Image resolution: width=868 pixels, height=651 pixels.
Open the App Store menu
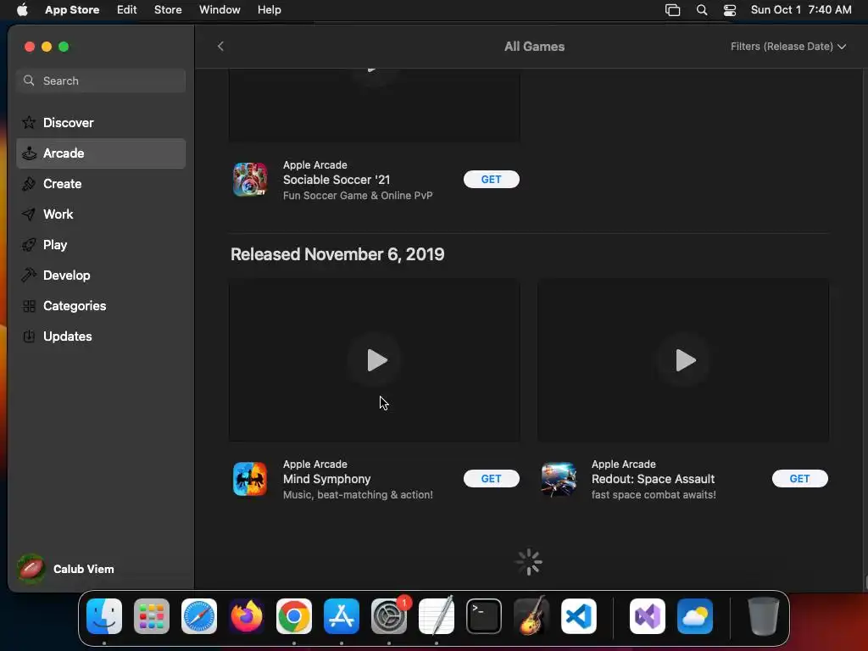[x=72, y=10]
